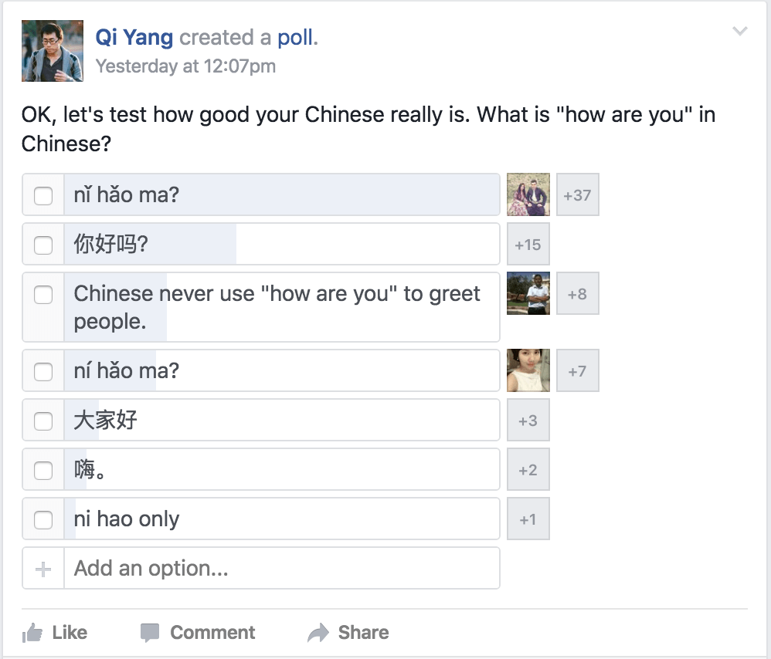Show the +8 more voters
Image resolution: width=771 pixels, height=659 pixels.
pyautogui.click(x=578, y=294)
